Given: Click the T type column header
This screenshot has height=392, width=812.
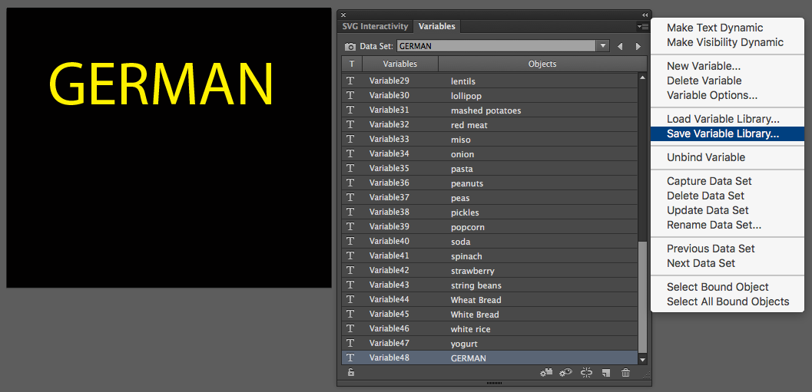Looking at the screenshot, I should (352, 64).
